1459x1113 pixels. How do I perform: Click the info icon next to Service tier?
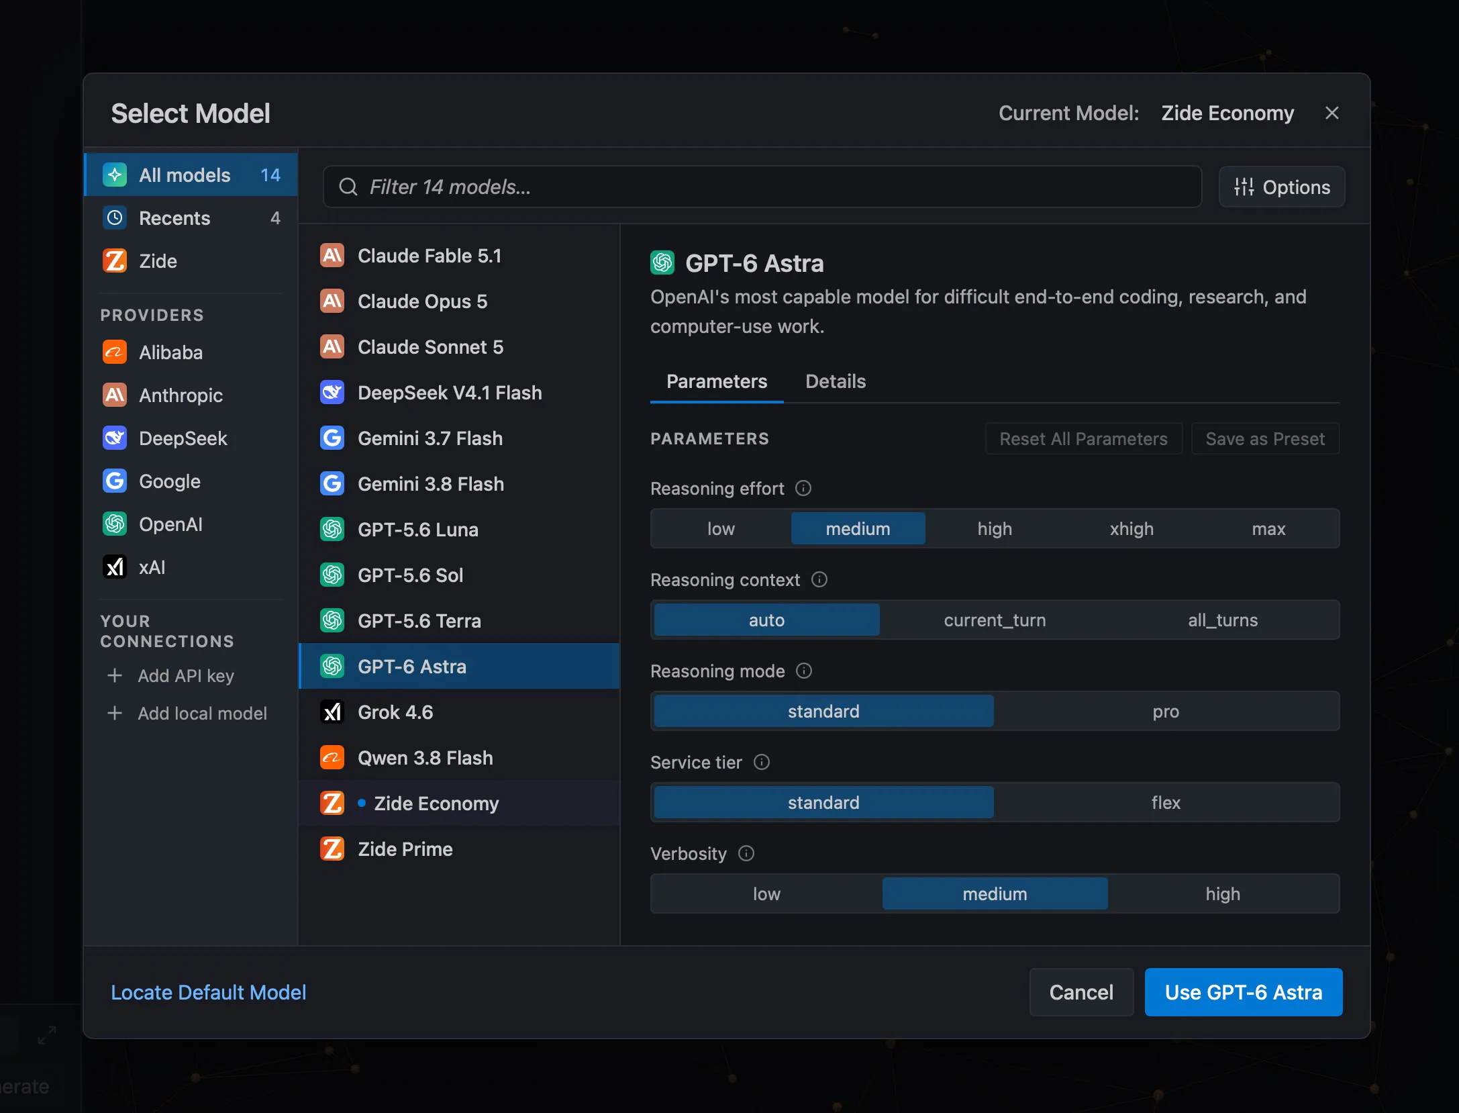coord(762,762)
